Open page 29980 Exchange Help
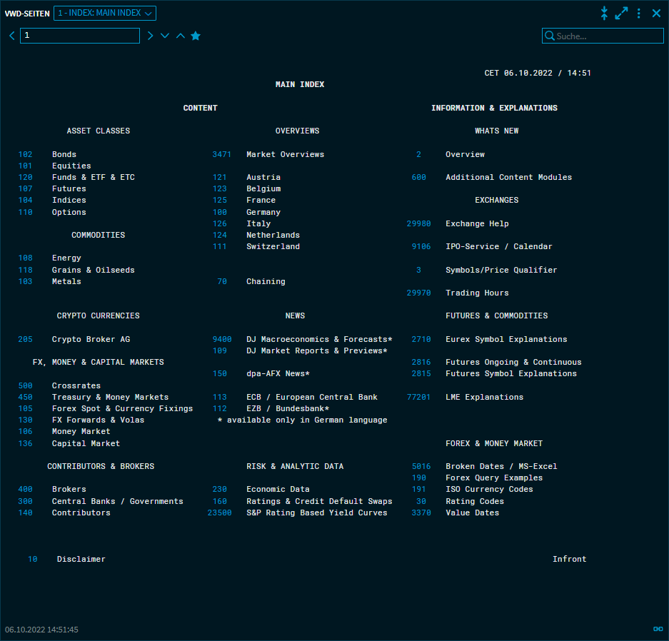 tap(418, 223)
